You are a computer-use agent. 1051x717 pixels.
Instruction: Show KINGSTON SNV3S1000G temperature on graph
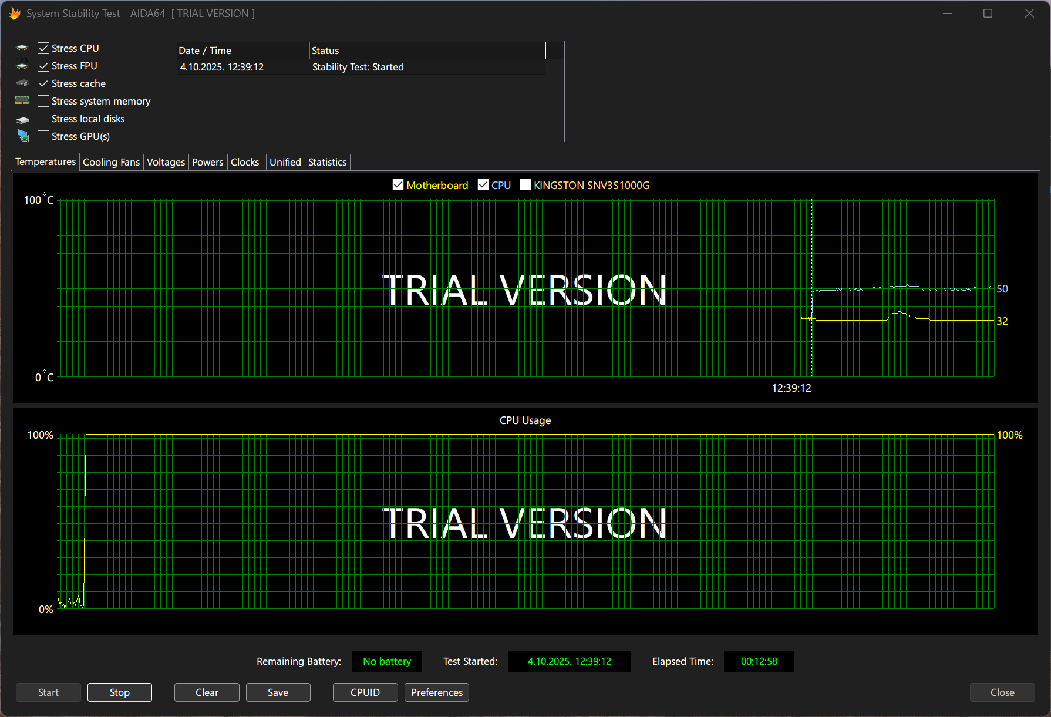[x=525, y=185]
